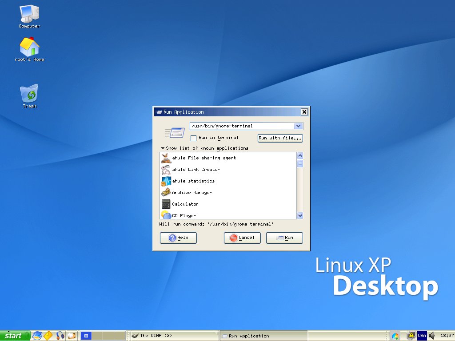Screen dimensions: 455x341
Task: Click the application list scrollbar thumb
Action: coord(300,163)
